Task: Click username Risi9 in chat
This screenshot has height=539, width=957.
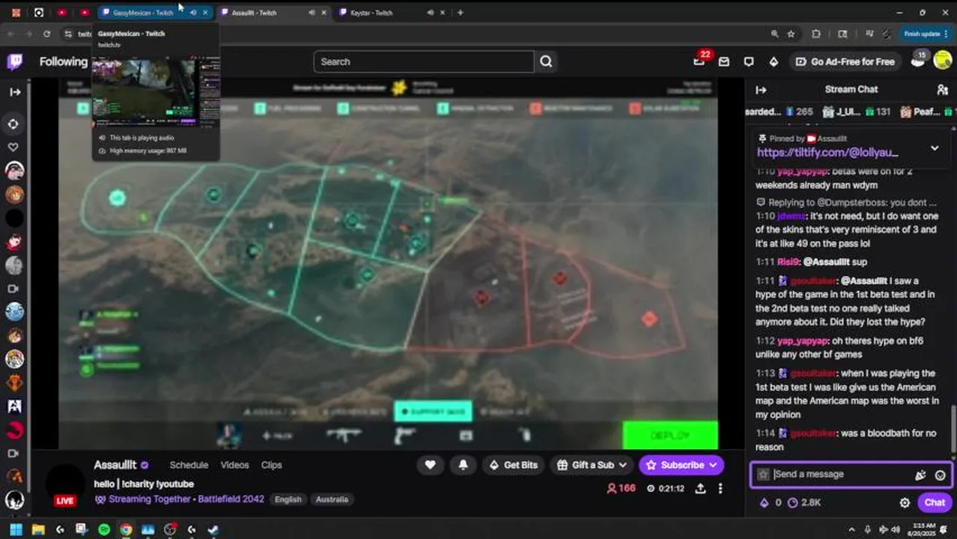Action: coord(789,262)
